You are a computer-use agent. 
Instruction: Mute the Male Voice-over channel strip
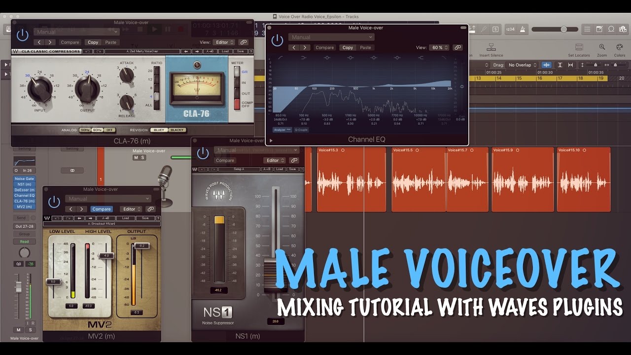[x=19, y=330]
